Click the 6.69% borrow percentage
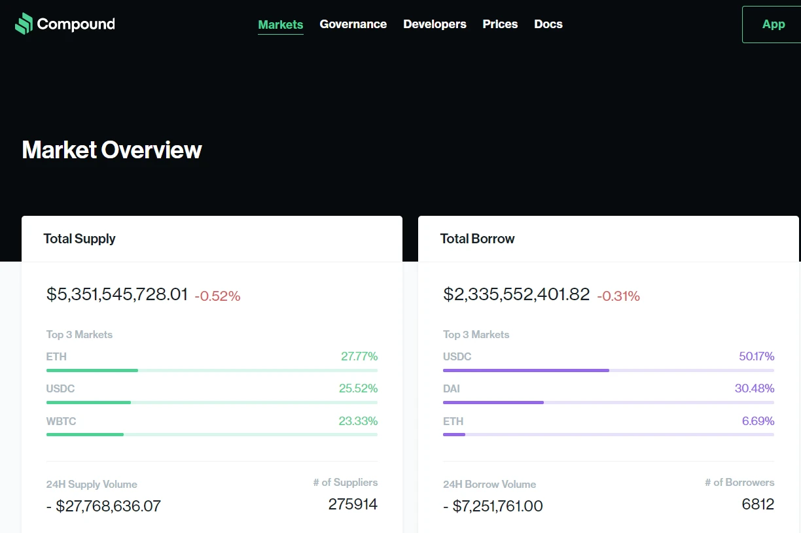The image size is (801, 533). [758, 421]
